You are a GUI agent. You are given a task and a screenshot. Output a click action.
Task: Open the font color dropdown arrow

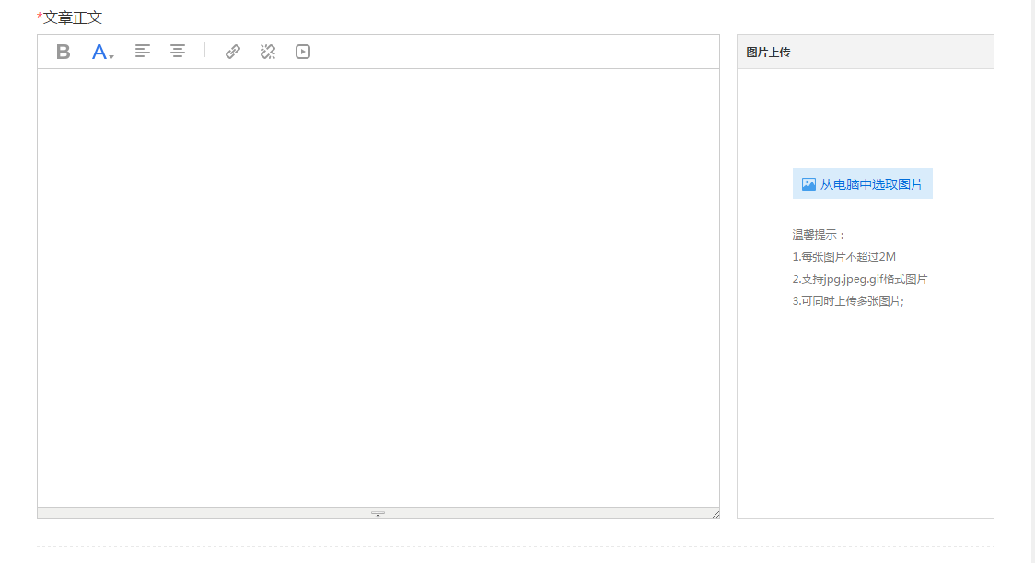(112, 56)
